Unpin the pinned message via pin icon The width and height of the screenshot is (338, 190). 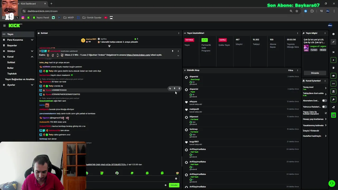[x=173, y=51]
